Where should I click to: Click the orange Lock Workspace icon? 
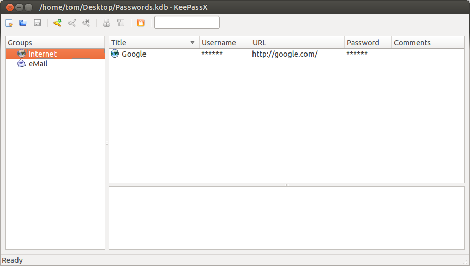(x=141, y=23)
